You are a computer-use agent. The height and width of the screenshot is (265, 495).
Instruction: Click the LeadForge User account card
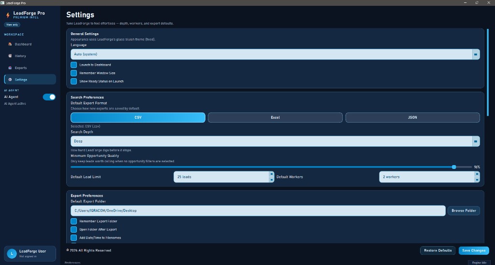(30, 253)
